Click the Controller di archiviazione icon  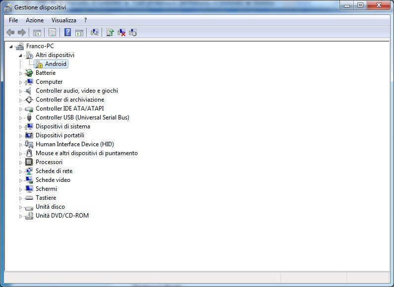[x=29, y=100]
